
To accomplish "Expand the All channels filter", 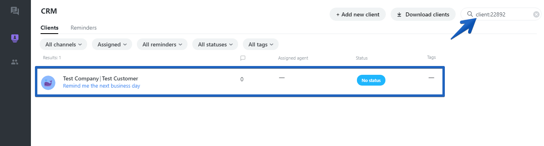I will (x=63, y=44).
